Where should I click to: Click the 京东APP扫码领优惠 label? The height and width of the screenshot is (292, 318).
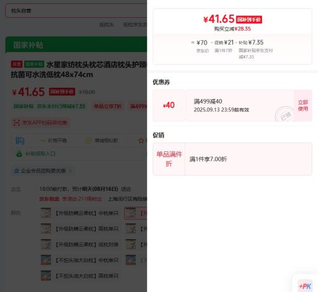coord(45,123)
